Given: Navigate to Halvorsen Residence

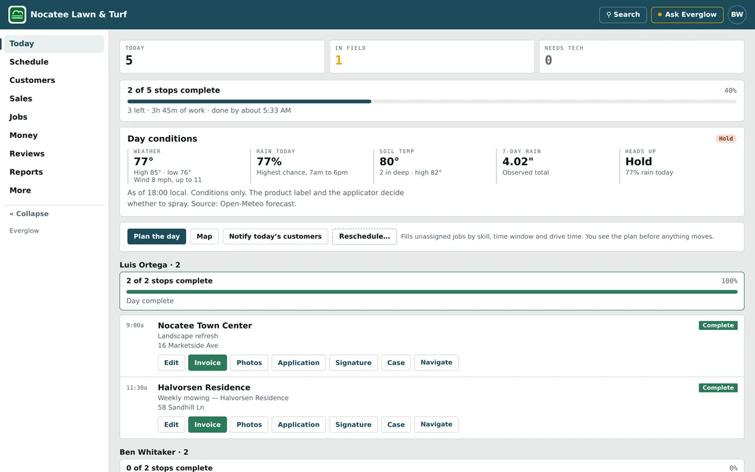Looking at the screenshot, I should coord(437,425).
